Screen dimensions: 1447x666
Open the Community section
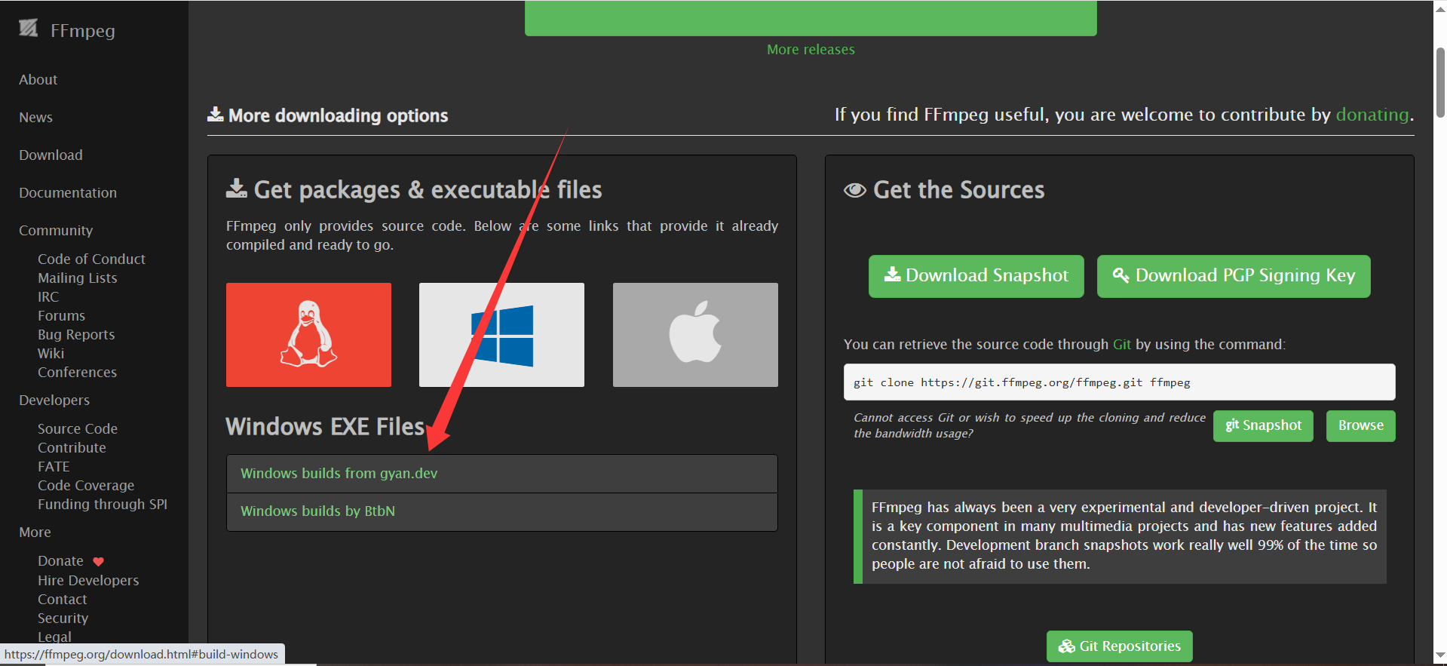point(56,230)
